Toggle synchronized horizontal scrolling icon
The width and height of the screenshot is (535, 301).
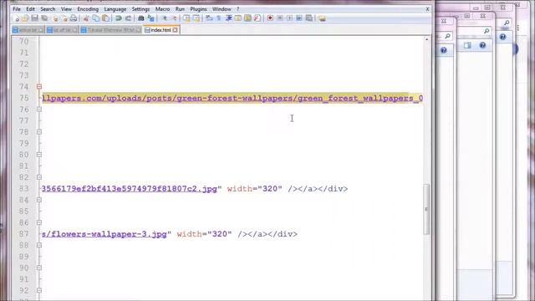(196, 18)
